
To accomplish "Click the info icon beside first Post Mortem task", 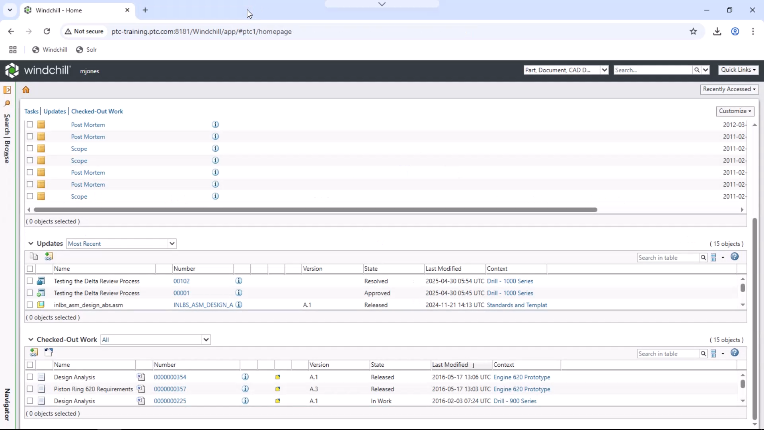I will coord(215,125).
